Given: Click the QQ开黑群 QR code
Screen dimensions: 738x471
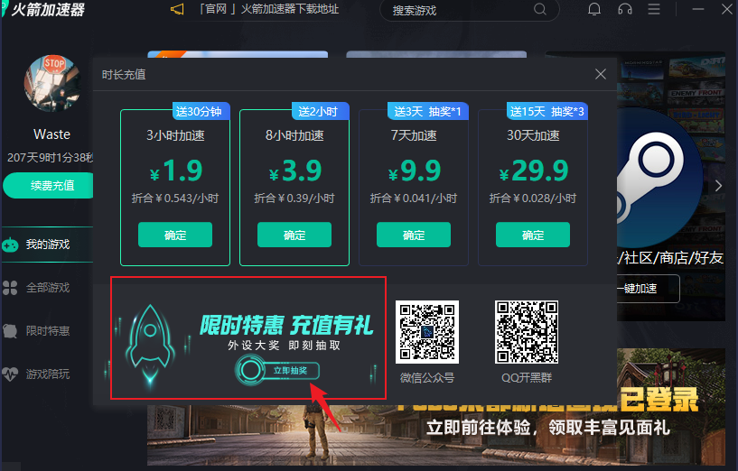Looking at the screenshot, I should click(x=527, y=332).
